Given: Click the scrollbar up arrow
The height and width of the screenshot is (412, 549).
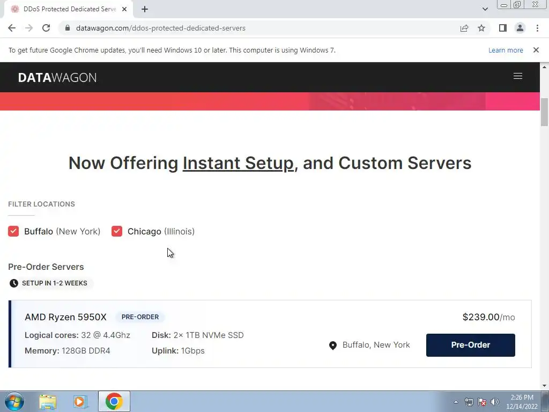Looking at the screenshot, I should coord(544,67).
